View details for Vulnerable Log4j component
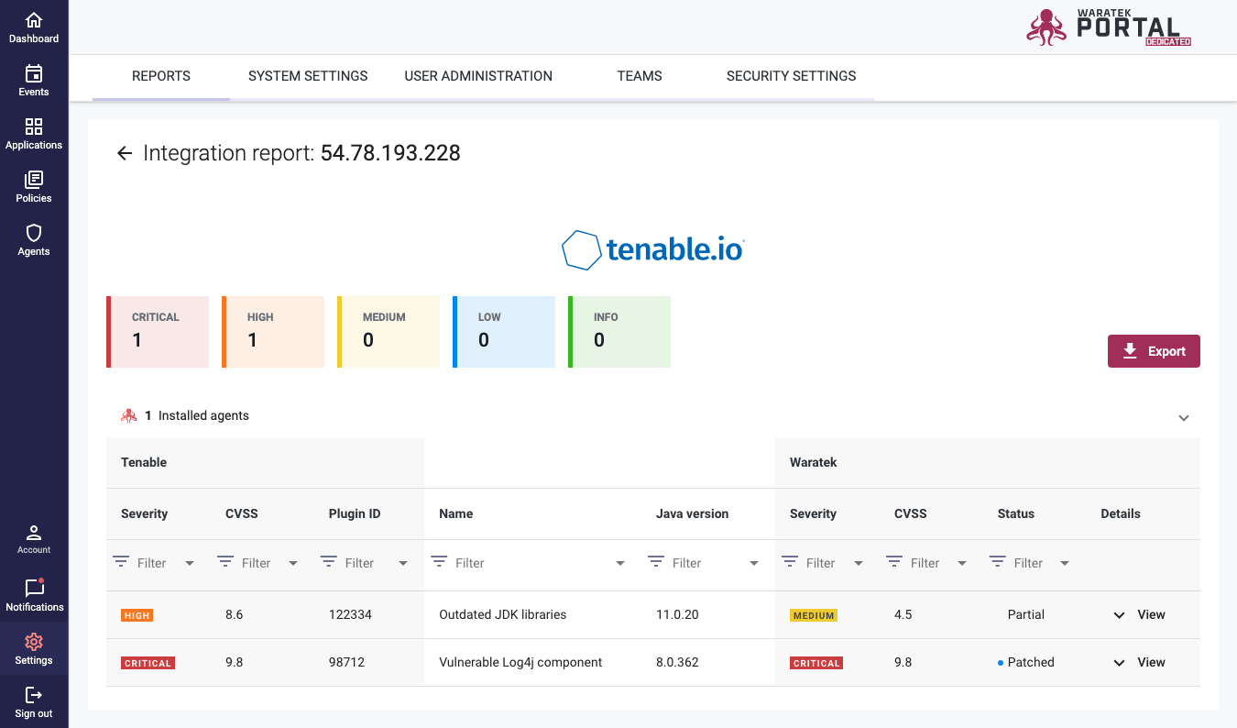 click(1151, 662)
